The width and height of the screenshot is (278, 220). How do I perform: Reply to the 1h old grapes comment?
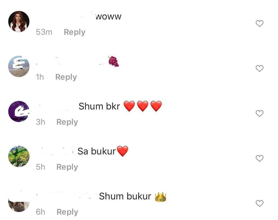tap(66, 77)
